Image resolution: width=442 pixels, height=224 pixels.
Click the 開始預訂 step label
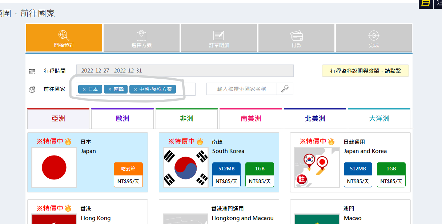[x=64, y=45]
